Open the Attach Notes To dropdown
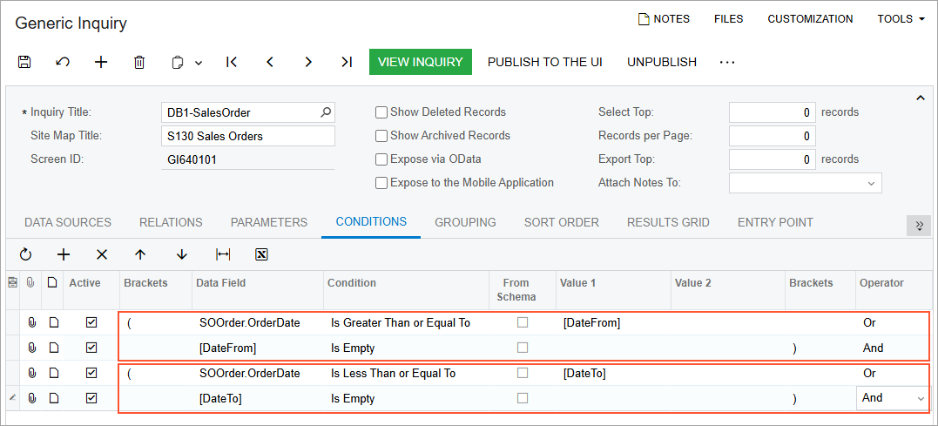938x426 pixels. click(871, 183)
